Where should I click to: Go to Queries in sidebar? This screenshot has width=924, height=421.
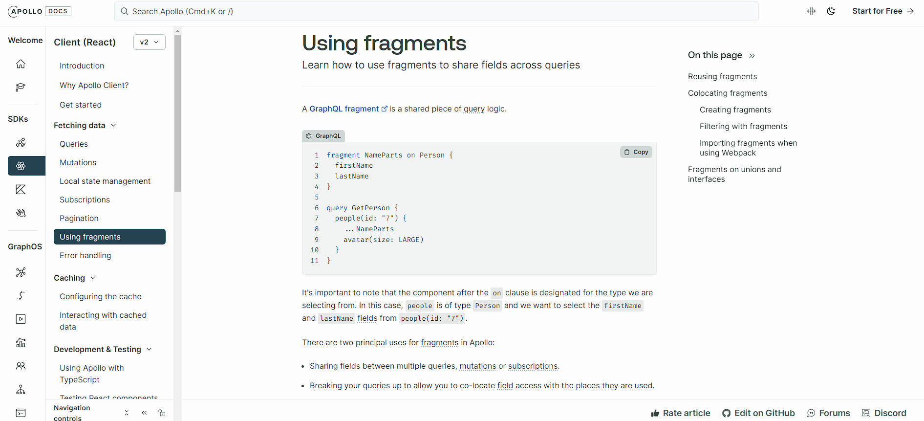pyautogui.click(x=74, y=144)
